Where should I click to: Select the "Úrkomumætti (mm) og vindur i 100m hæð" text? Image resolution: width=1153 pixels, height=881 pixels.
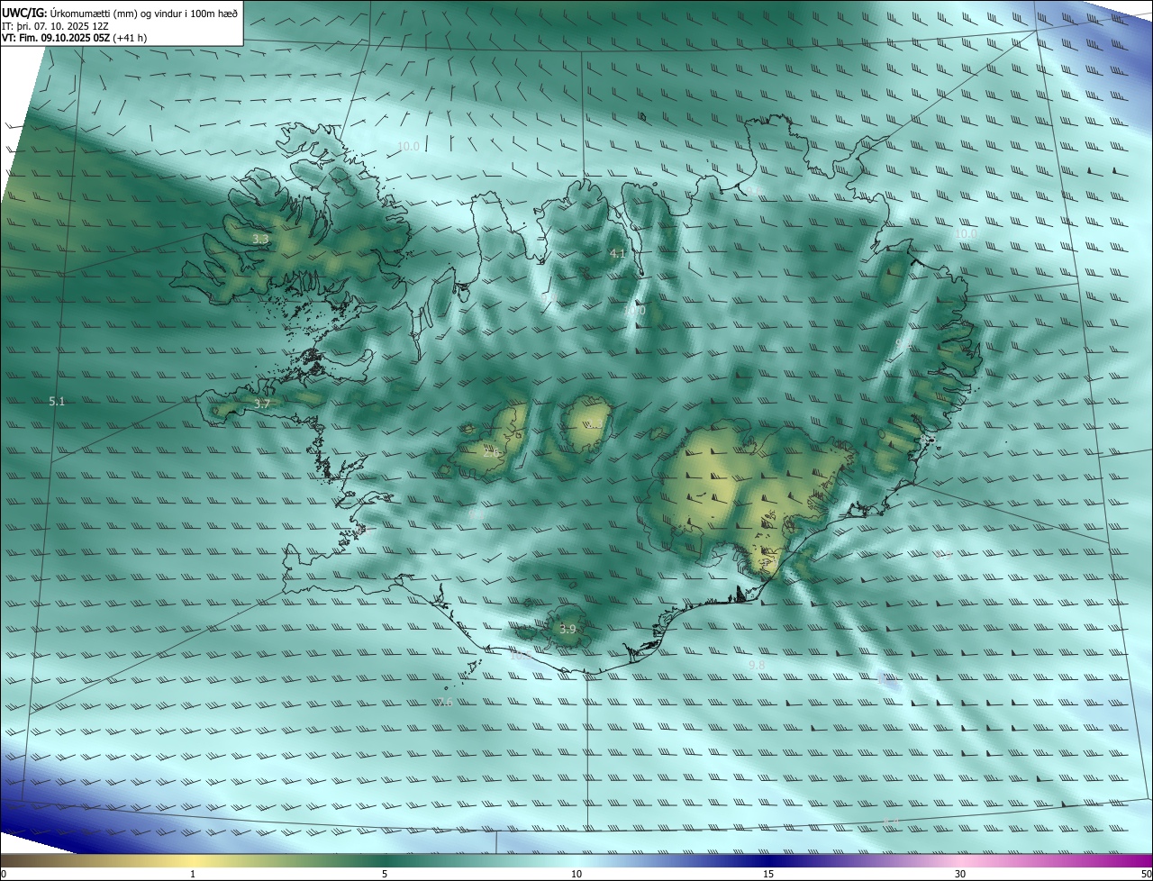[144, 13]
